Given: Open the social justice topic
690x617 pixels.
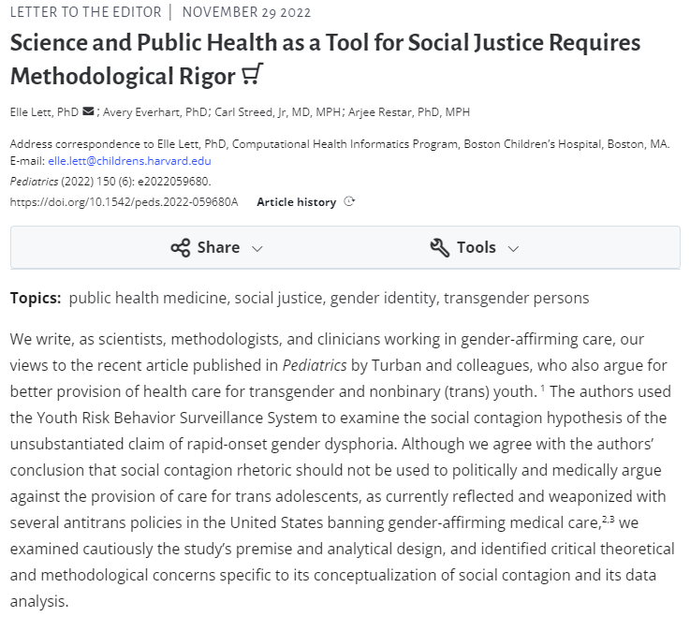Looking at the screenshot, I should (x=278, y=298).
